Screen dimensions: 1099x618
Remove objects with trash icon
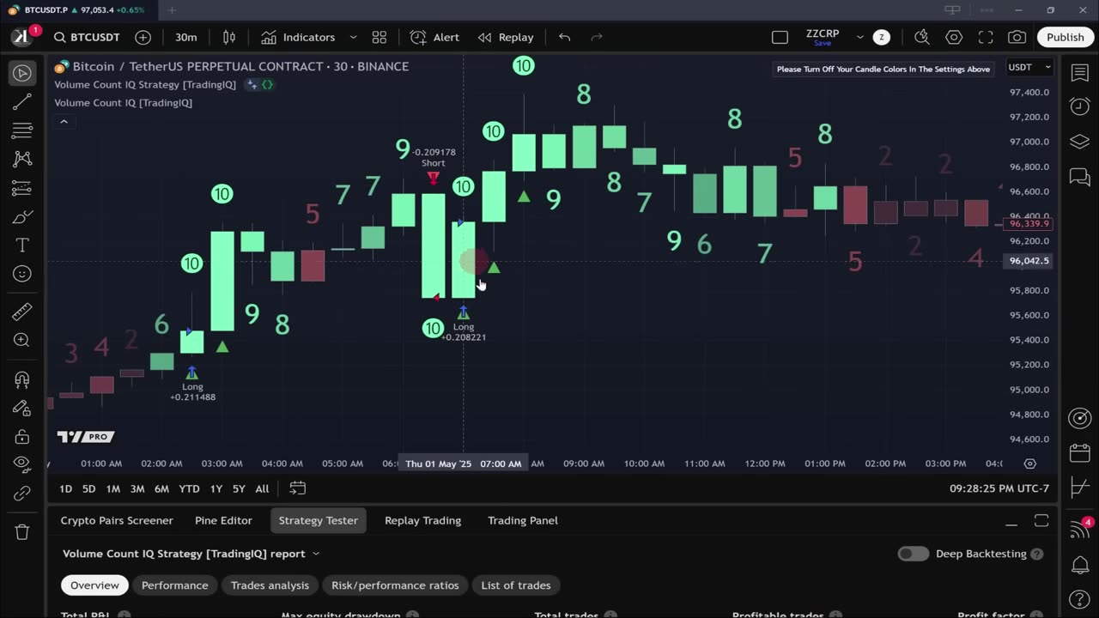(22, 531)
